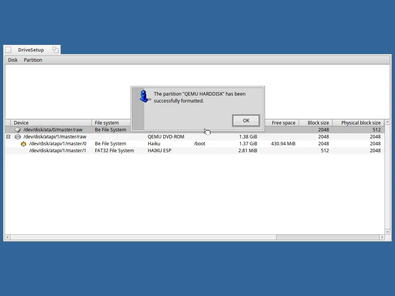Open the Partition menu

coord(33,60)
